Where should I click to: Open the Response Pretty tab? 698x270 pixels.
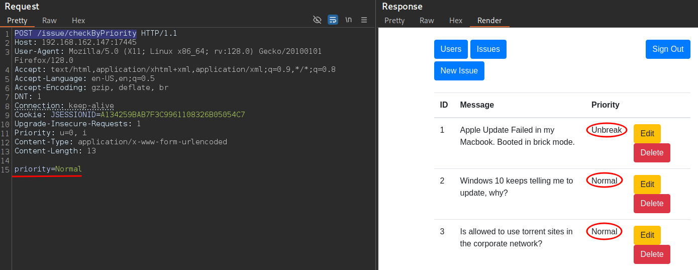pyautogui.click(x=394, y=21)
